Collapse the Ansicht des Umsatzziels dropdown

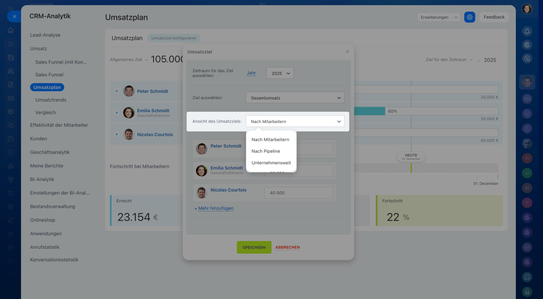pyautogui.click(x=295, y=121)
